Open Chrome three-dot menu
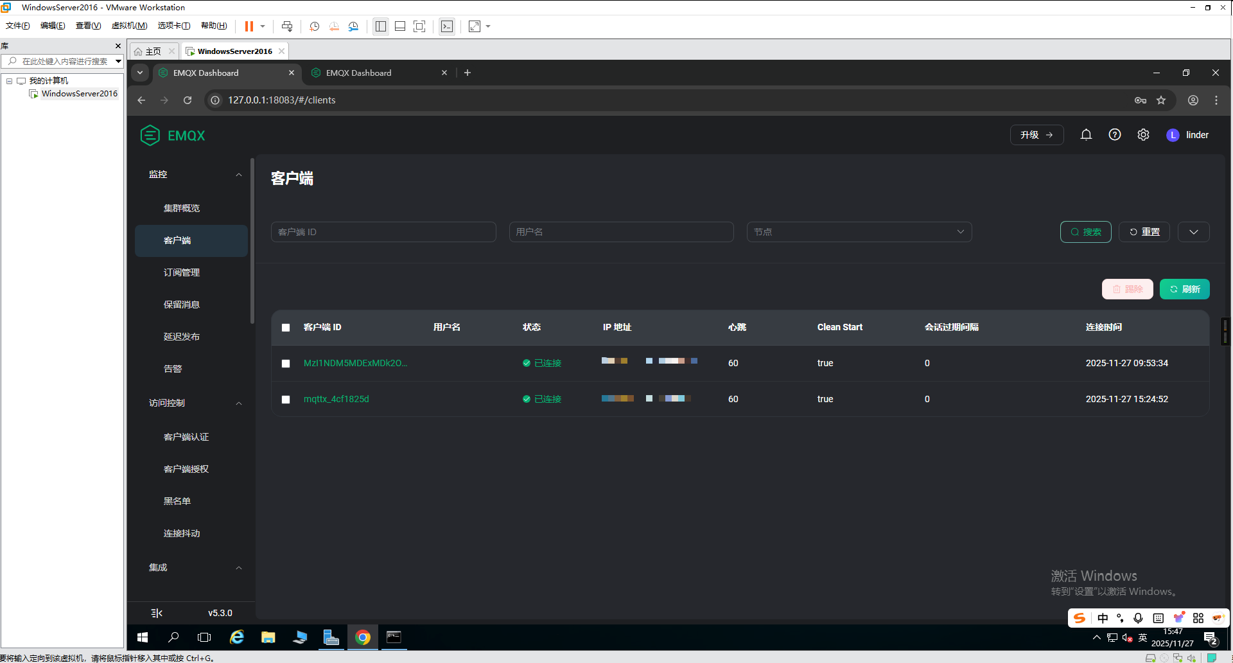Viewport: 1233px width, 663px height. (1216, 100)
